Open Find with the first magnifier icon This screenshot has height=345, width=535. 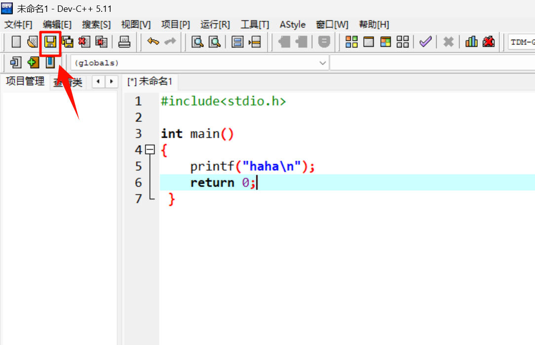click(197, 42)
